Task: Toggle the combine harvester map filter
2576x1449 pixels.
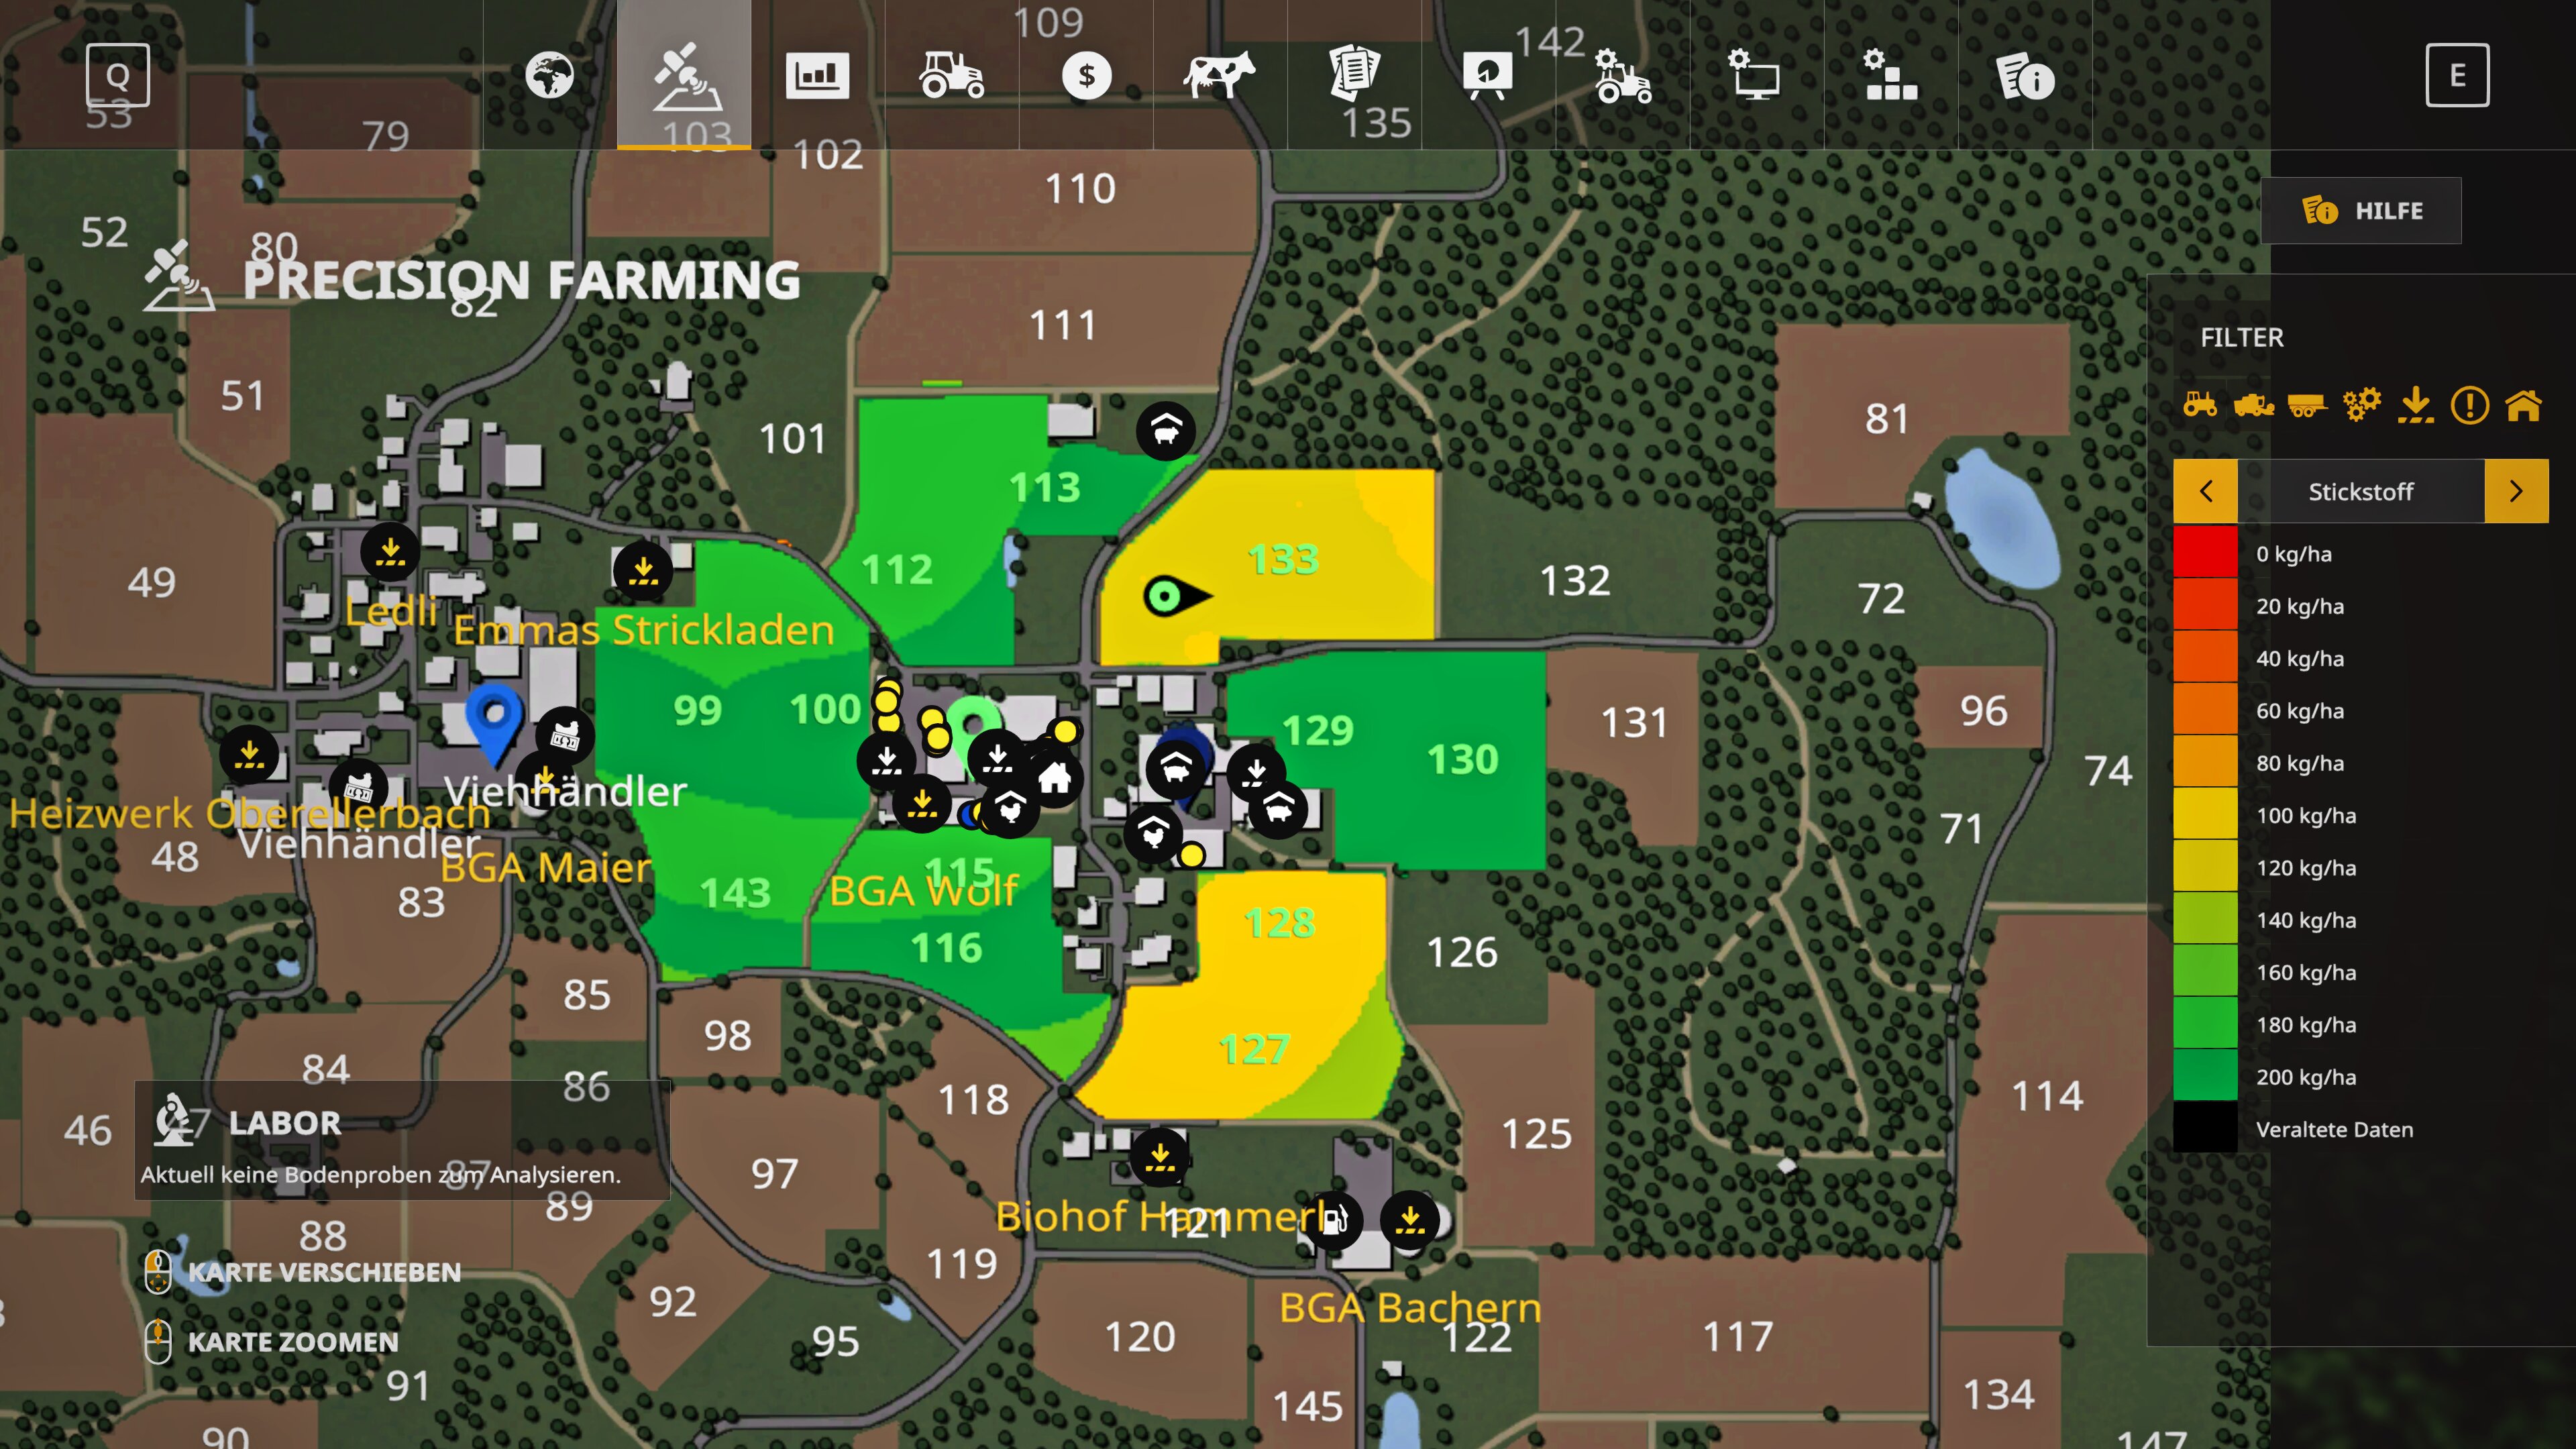Action: pos(2254,405)
